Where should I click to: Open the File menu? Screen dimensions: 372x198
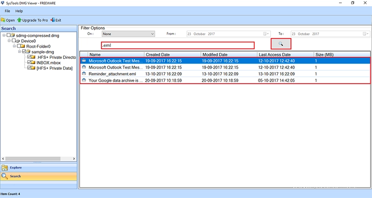(x=7, y=11)
